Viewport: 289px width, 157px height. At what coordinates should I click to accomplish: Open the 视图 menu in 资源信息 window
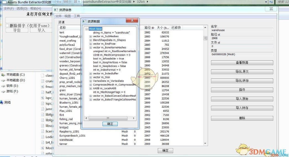pyautogui.click(x=68, y=16)
